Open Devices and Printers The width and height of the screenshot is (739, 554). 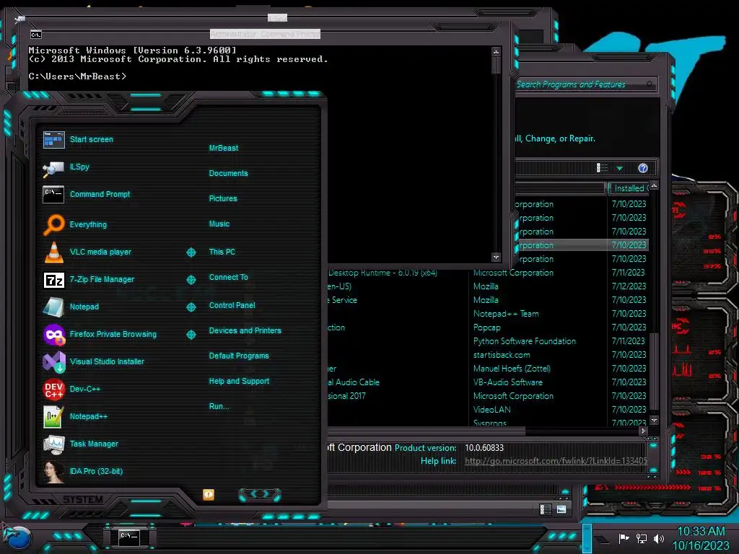pyautogui.click(x=245, y=330)
